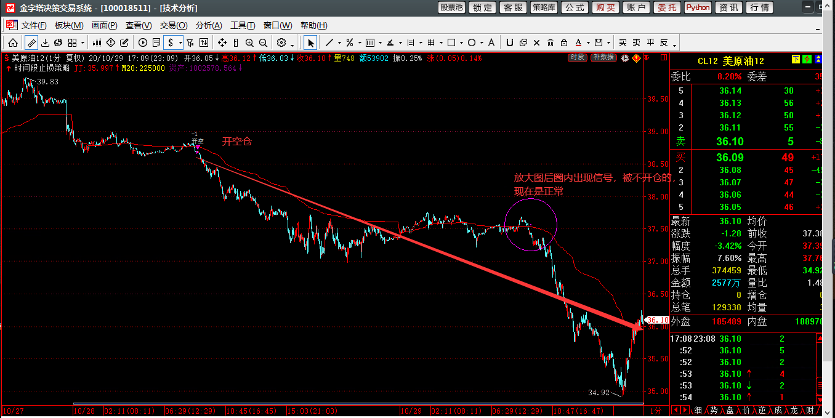Click the candlestick chart type icon

97,42
